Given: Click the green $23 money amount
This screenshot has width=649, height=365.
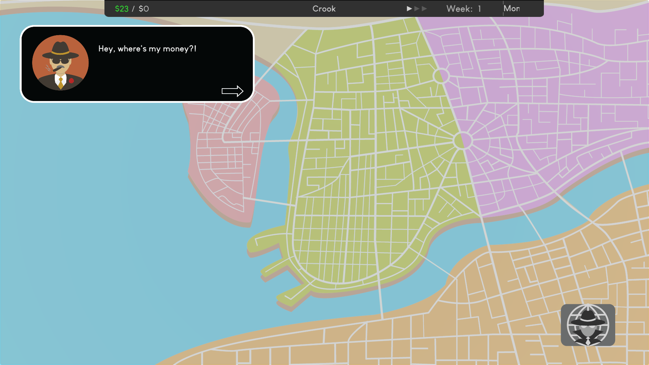Looking at the screenshot, I should coord(122,9).
